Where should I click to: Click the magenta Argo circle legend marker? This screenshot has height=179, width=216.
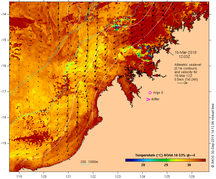coord(150,93)
